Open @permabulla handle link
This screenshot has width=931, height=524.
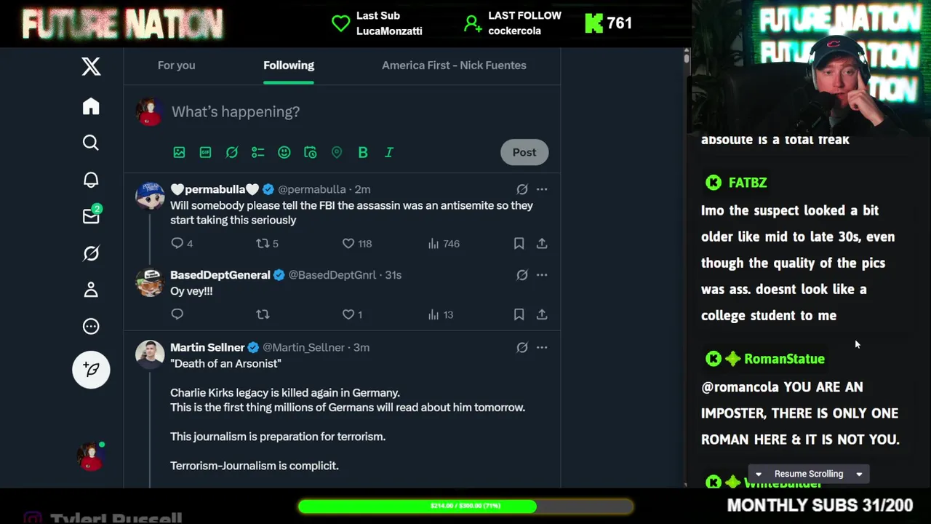click(x=311, y=189)
